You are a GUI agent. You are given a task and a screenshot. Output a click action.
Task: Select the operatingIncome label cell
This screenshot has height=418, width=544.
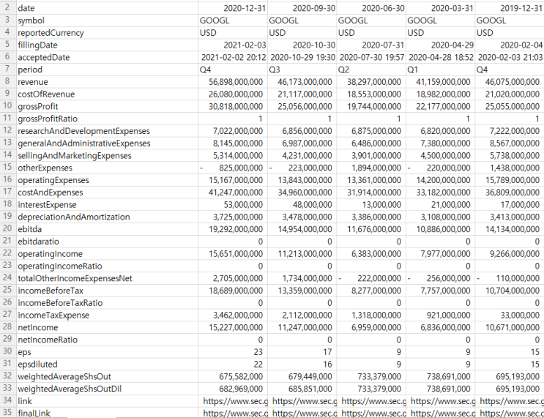click(x=107, y=254)
